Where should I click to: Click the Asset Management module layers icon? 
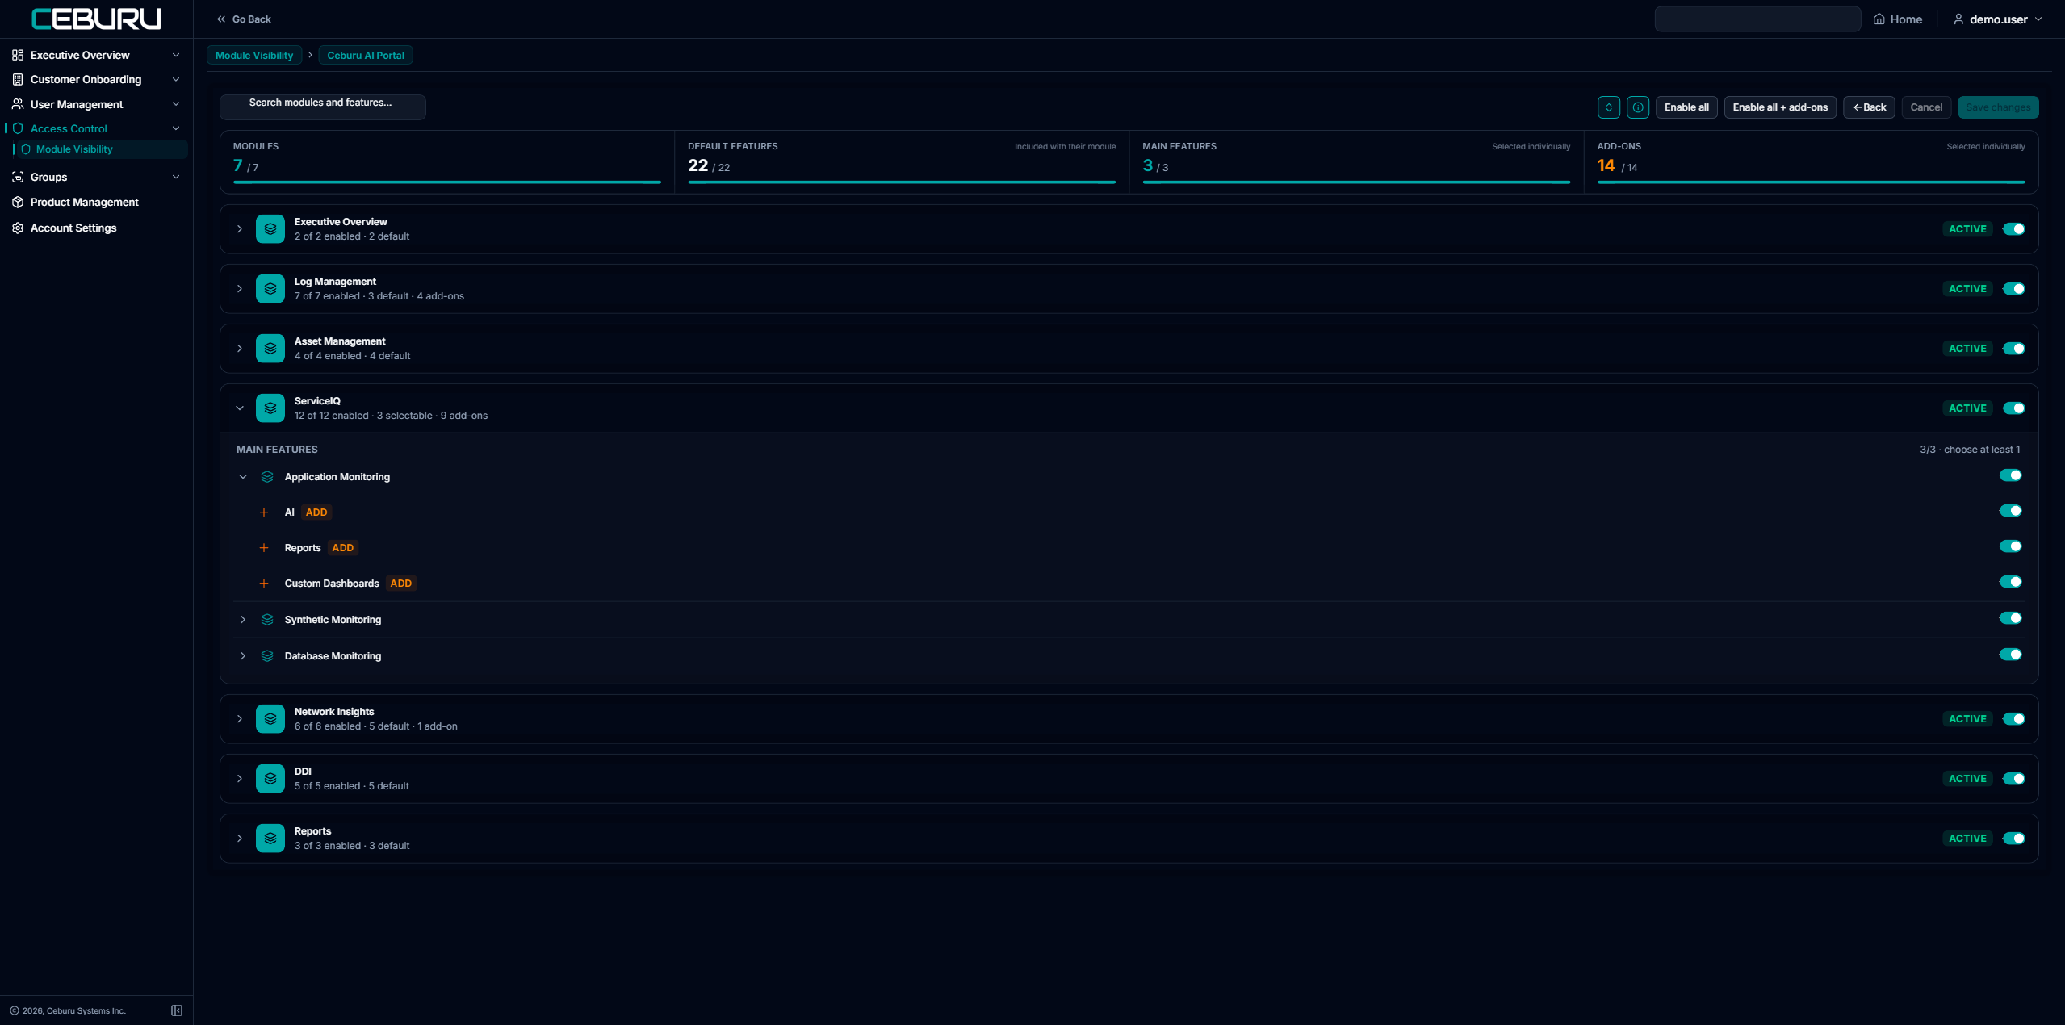tap(270, 349)
